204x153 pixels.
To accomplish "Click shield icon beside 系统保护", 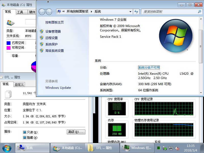I will [42, 44].
